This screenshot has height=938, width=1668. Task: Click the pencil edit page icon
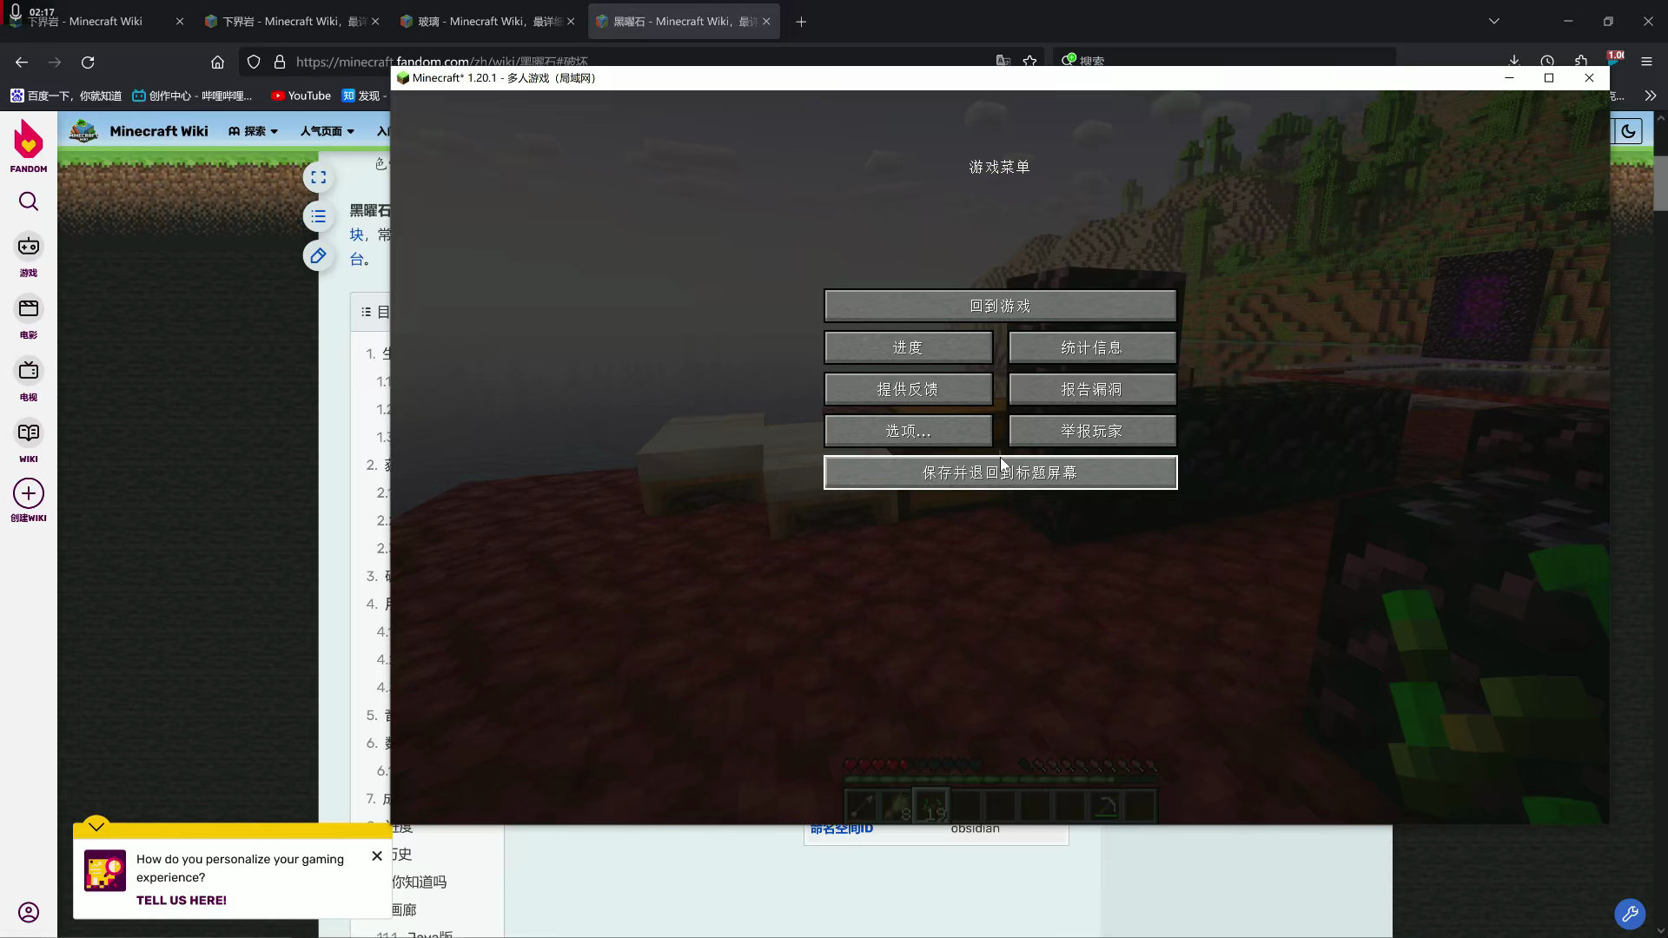click(x=319, y=255)
